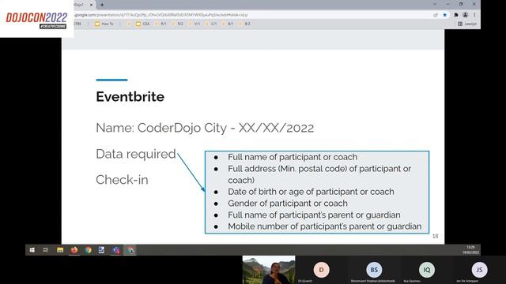506x284 pixels.
Task: Click 'Full address (Min. postal code)' bullet
Action: pos(319,174)
